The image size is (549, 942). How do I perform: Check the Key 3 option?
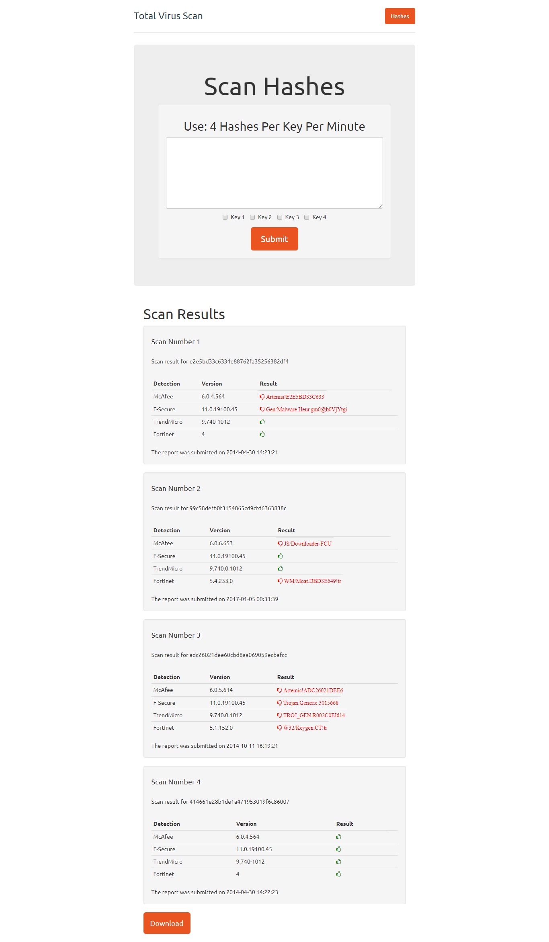point(280,217)
